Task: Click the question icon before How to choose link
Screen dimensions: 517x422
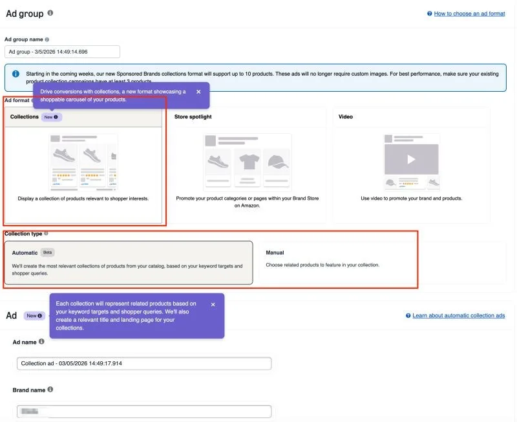Action: click(429, 14)
